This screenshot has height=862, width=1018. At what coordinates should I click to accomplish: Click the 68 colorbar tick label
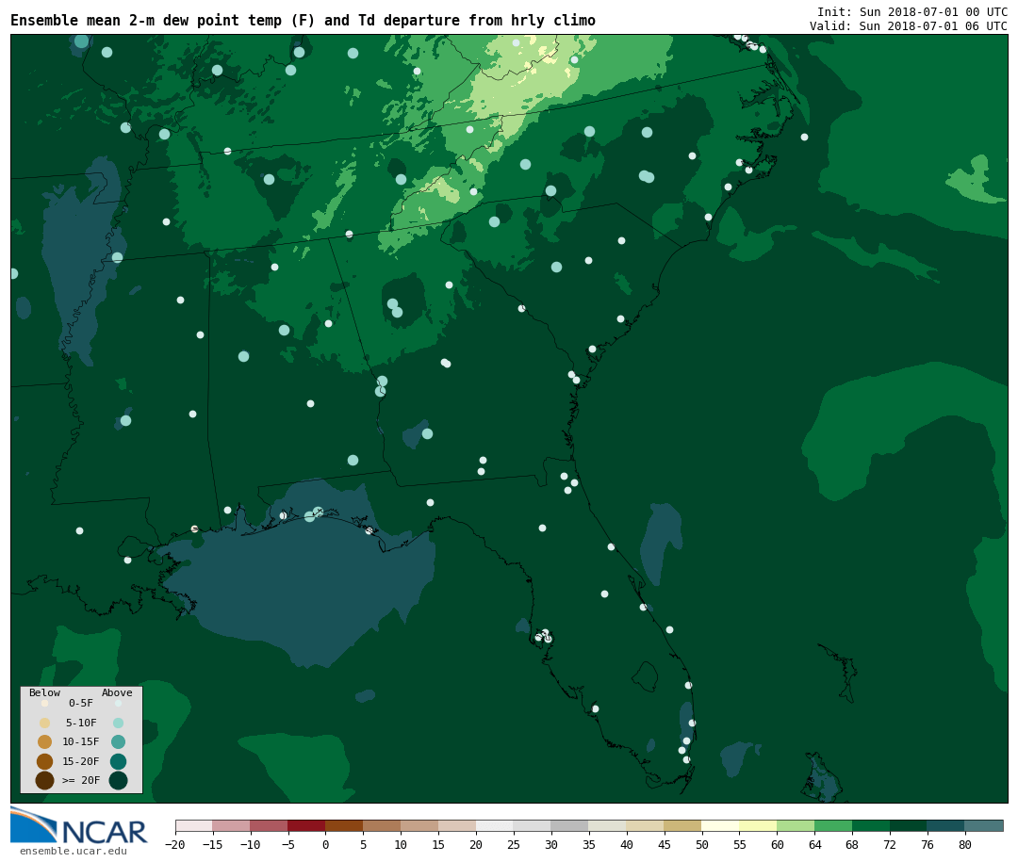point(852,844)
